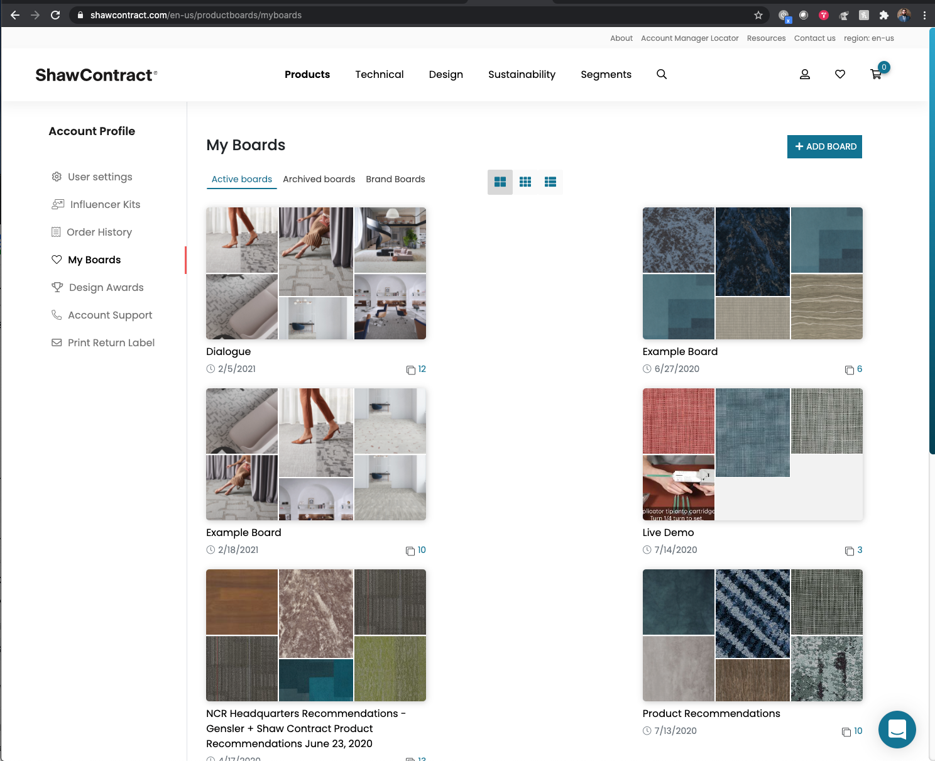Screen dimensions: 935x761
Task: Open the favorites heart icon
Action: click(840, 74)
